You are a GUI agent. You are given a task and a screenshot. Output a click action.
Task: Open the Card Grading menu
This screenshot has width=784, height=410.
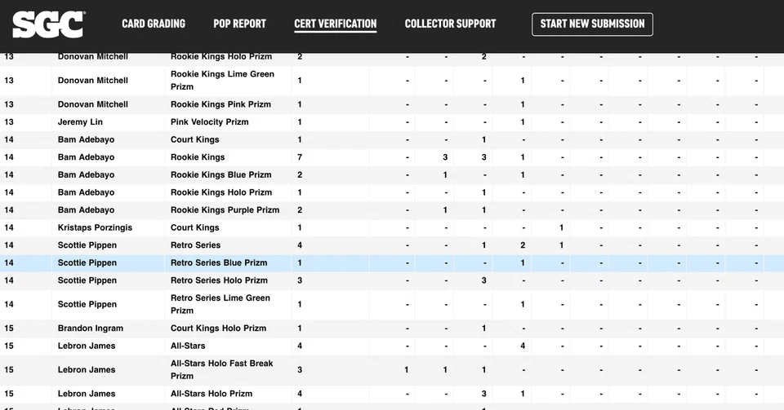pos(154,24)
